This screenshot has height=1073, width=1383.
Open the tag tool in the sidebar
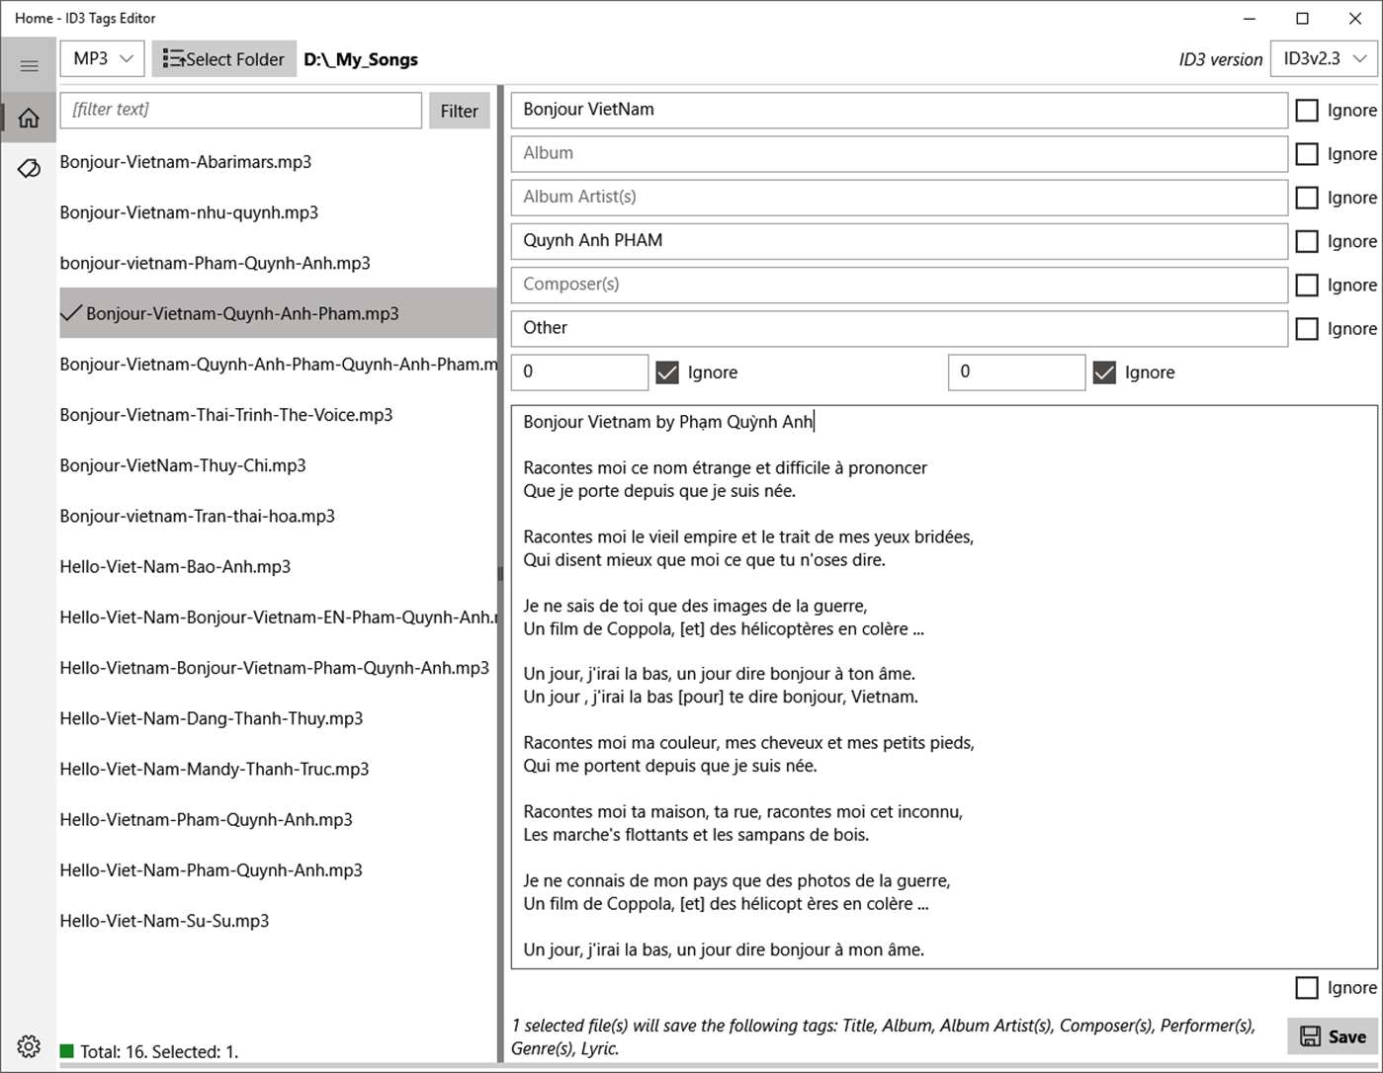(x=29, y=169)
